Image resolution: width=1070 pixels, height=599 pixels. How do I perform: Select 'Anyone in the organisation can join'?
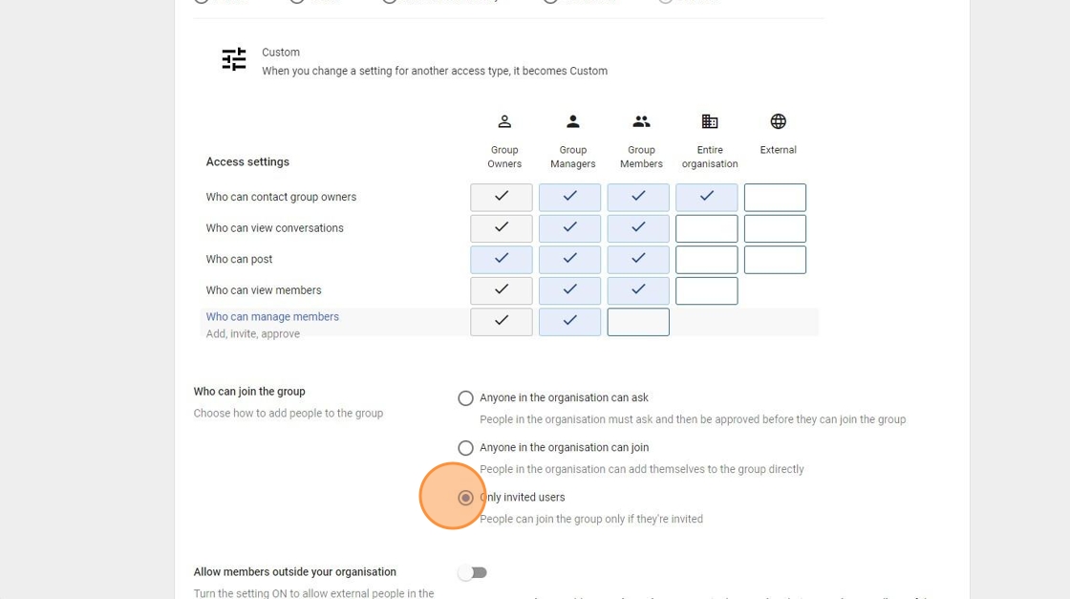pyautogui.click(x=465, y=448)
